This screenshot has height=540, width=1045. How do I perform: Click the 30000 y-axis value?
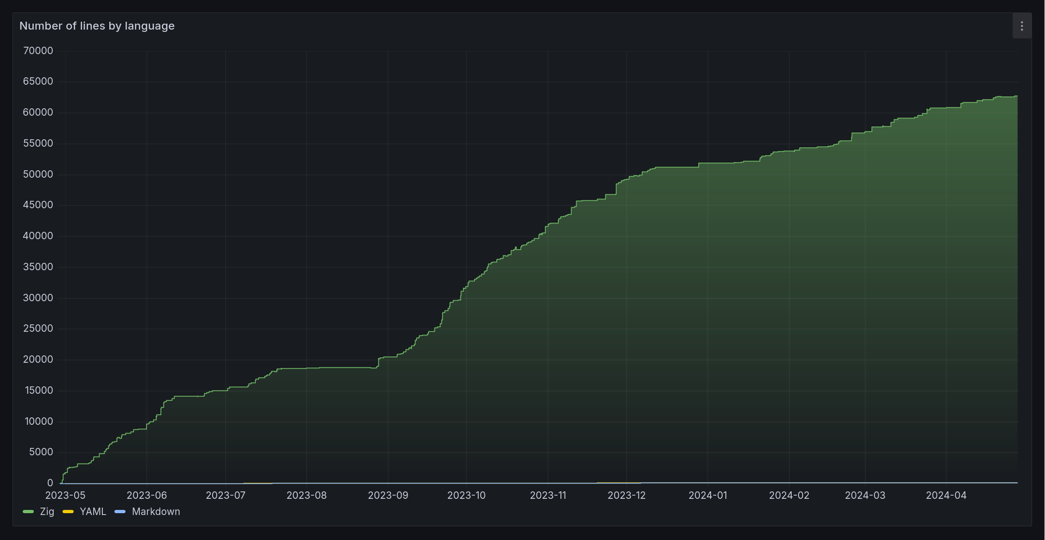pyautogui.click(x=38, y=298)
